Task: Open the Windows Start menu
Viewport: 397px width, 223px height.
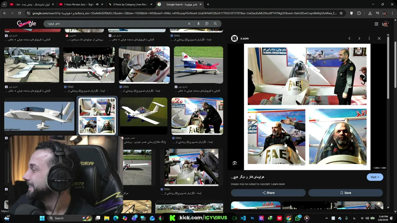Action: click(42, 218)
